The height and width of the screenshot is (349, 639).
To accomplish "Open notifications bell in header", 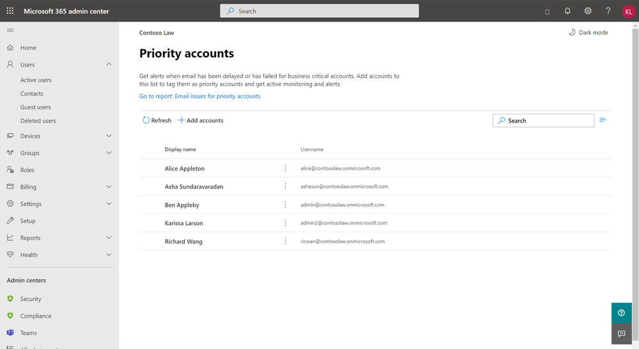I will (567, 11).
